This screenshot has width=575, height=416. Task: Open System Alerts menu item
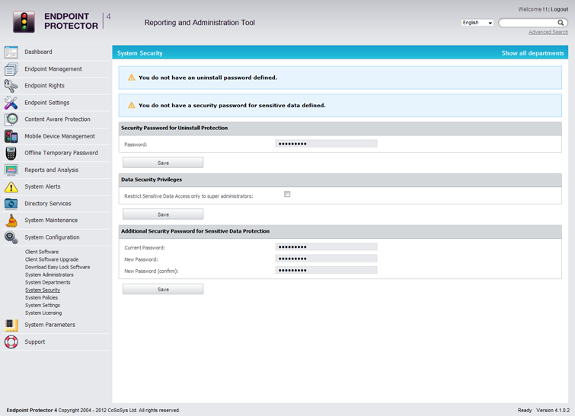click(43, 187)
